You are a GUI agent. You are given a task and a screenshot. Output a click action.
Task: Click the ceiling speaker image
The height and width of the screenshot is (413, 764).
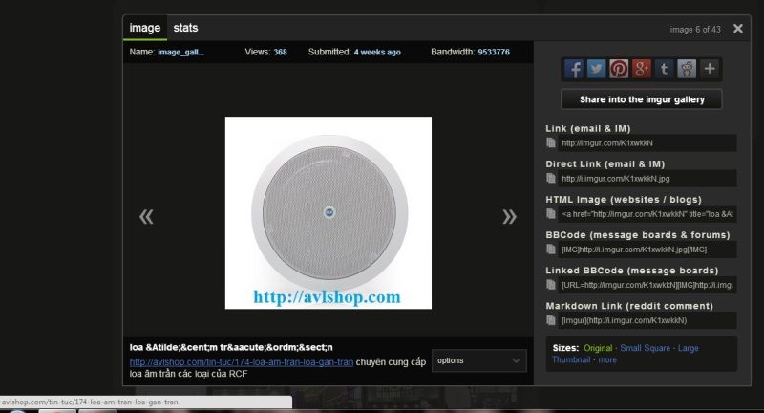click(329, 212)
